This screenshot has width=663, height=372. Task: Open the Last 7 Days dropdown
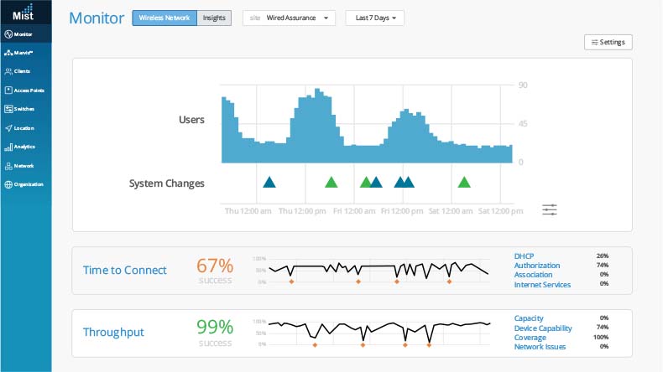pyautogui.click(x=374, y=18)
